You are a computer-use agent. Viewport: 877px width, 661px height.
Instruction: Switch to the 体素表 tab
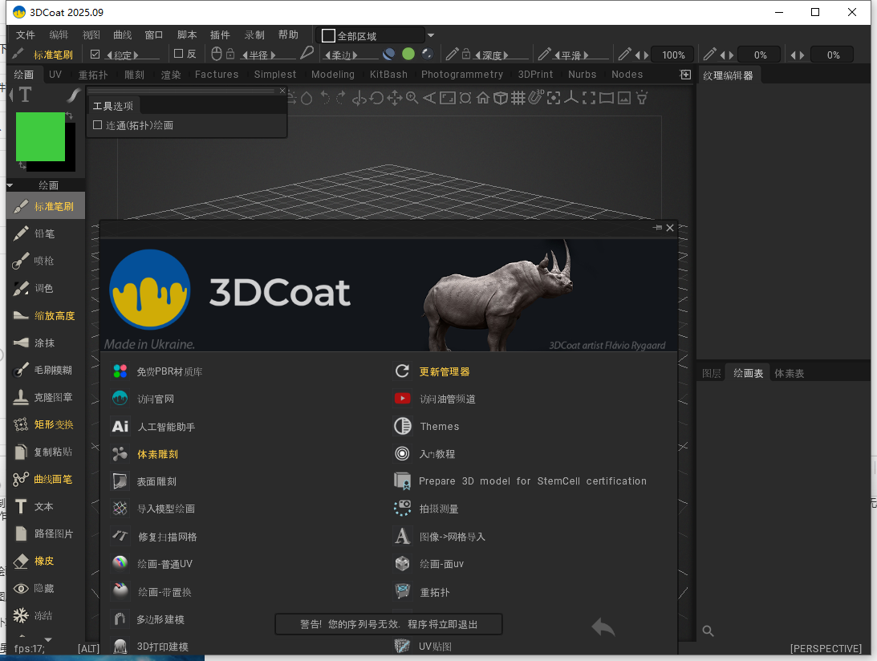click(x=788, y=372)
